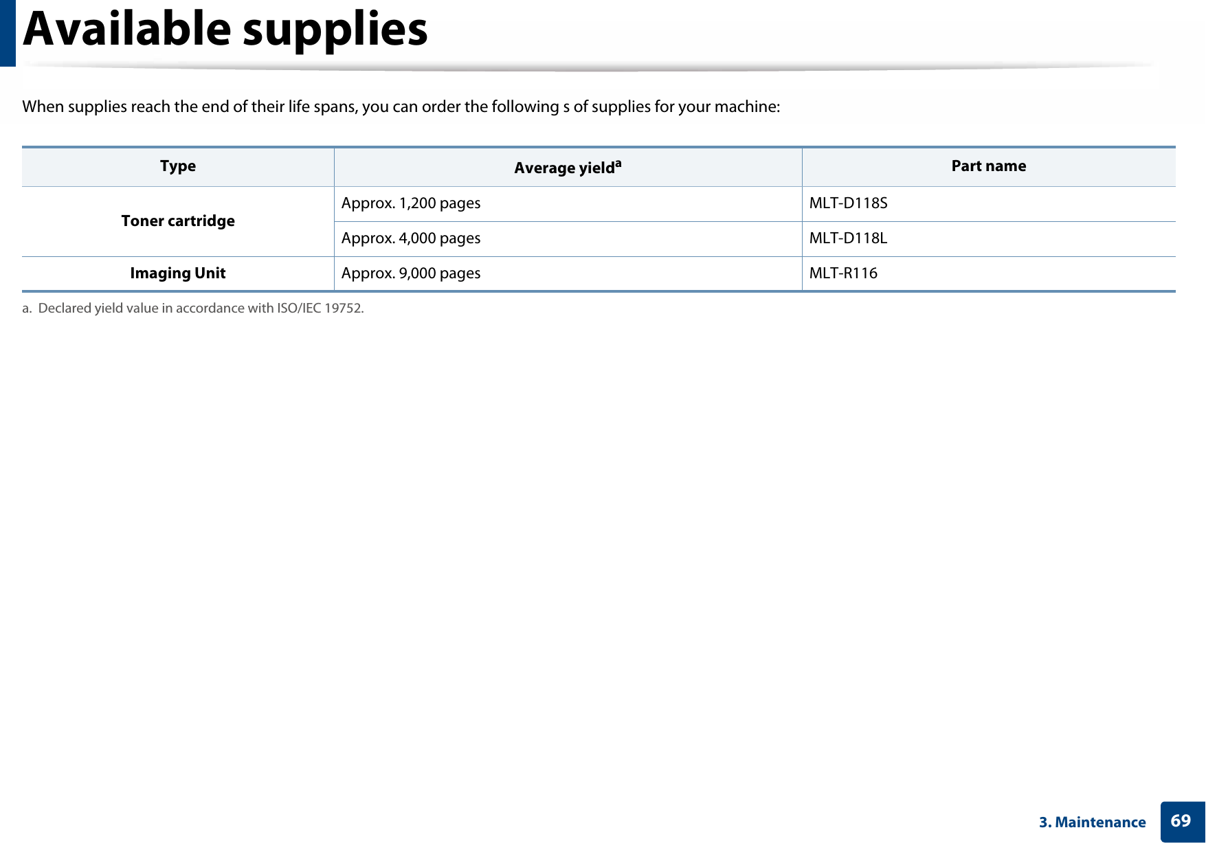Screen dimensions: 1206x852
Task: Select the "Type" column header
Action: [x=178, y=166]
